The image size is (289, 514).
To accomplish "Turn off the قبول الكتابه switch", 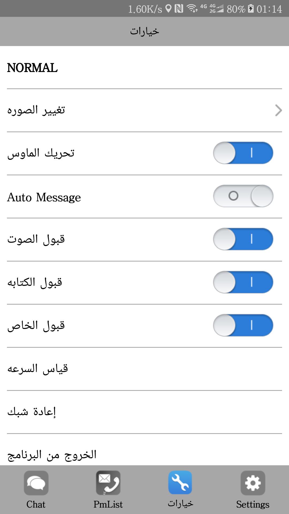I will coord(243,282).
